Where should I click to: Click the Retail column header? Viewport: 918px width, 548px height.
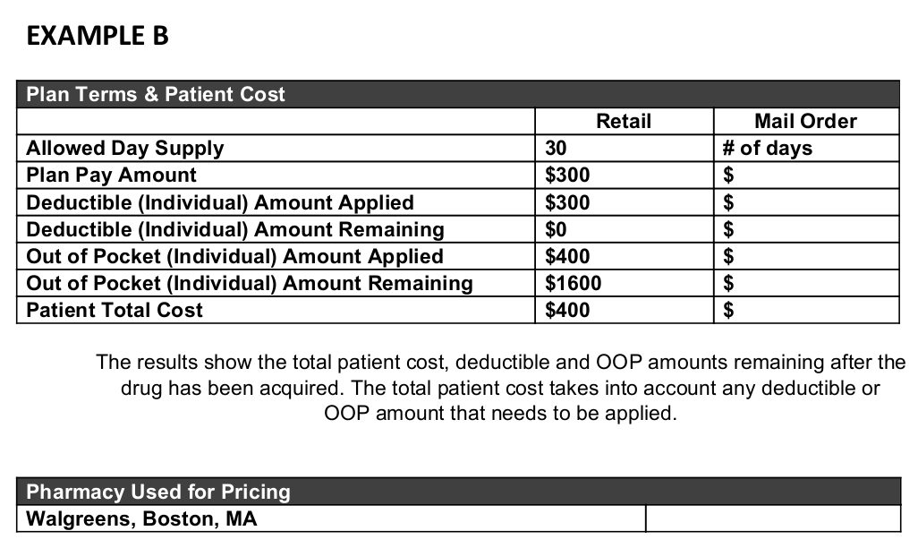point(625,121)
